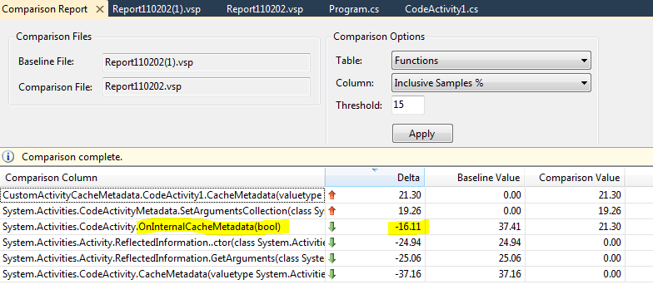Switch to the Report110202.vsp tab
The image size is (653, 304).
(265, 9)
